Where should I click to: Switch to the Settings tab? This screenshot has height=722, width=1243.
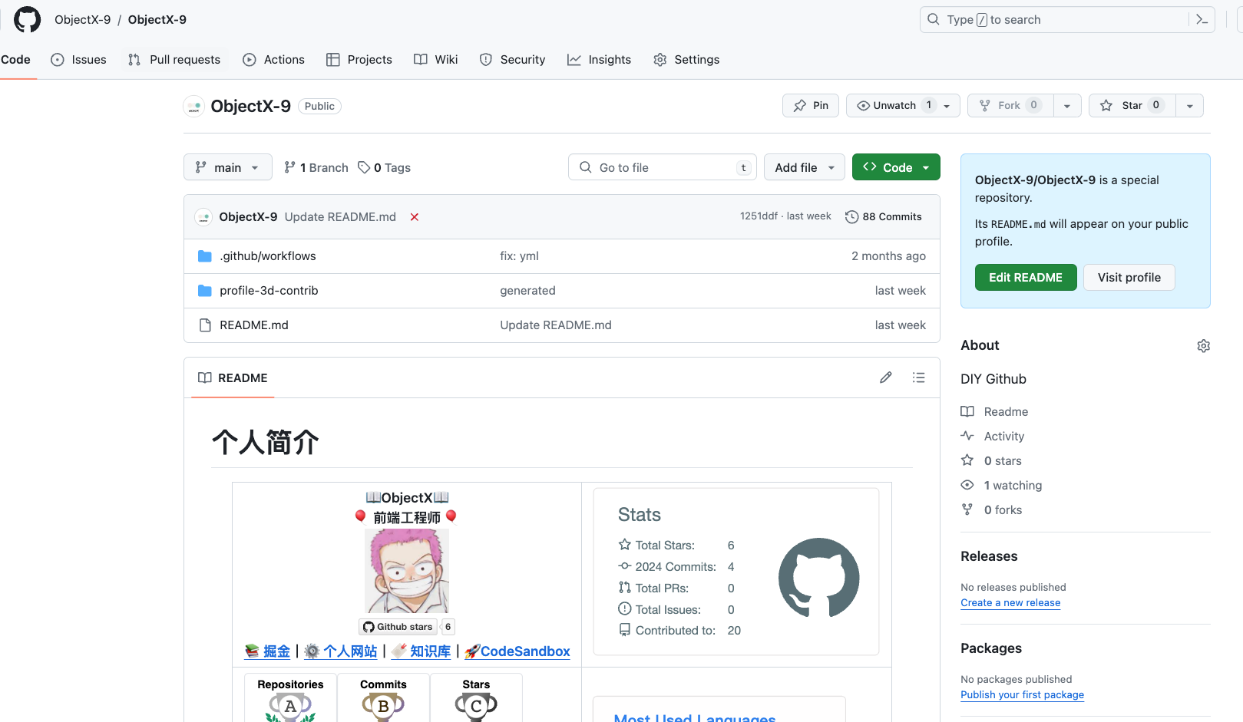pyautogui.click(x=686, y=60)
